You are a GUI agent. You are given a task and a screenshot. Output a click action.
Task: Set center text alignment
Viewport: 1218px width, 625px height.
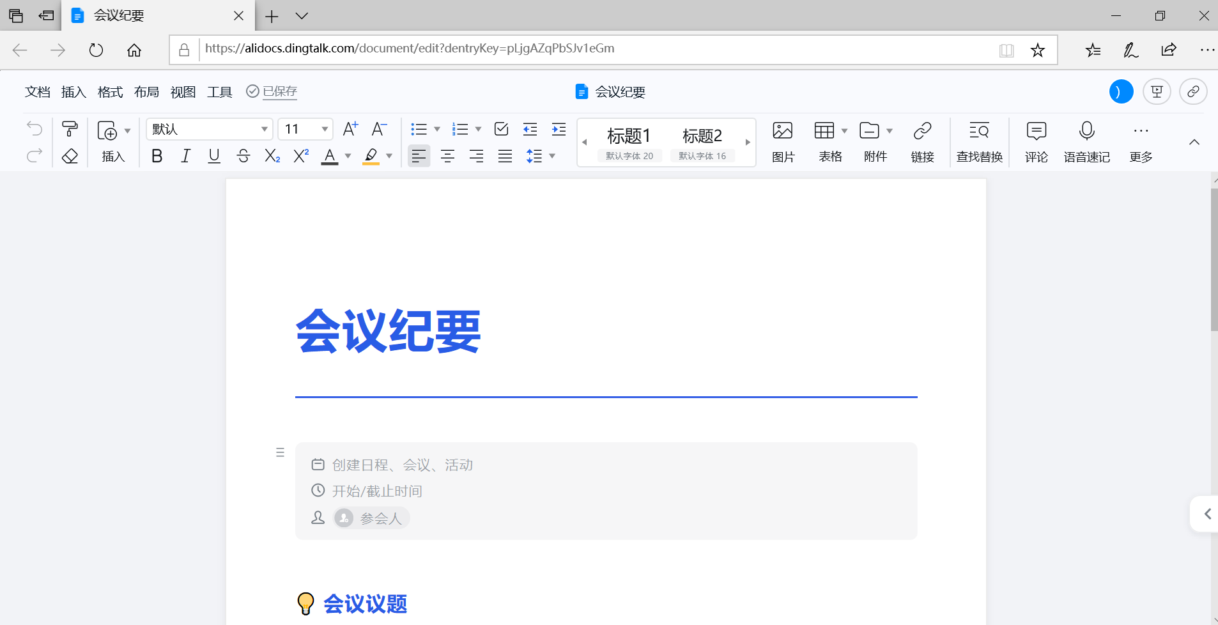coord(447,155)
